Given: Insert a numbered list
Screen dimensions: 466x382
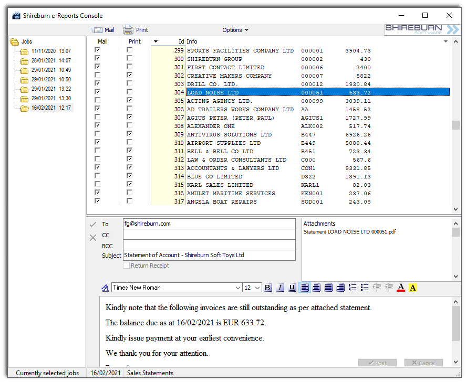Looking at the screenshot, I should click(x=353, y=288).
